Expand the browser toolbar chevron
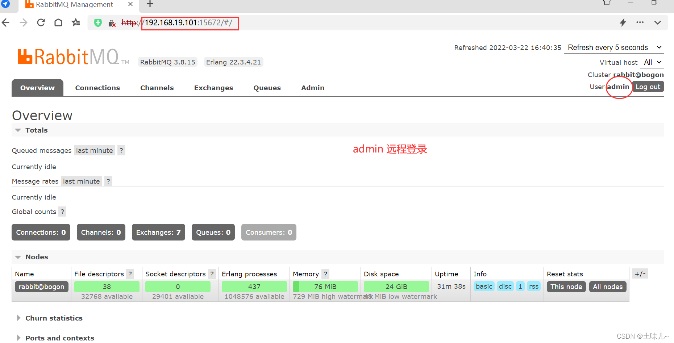 pos(658,22)
